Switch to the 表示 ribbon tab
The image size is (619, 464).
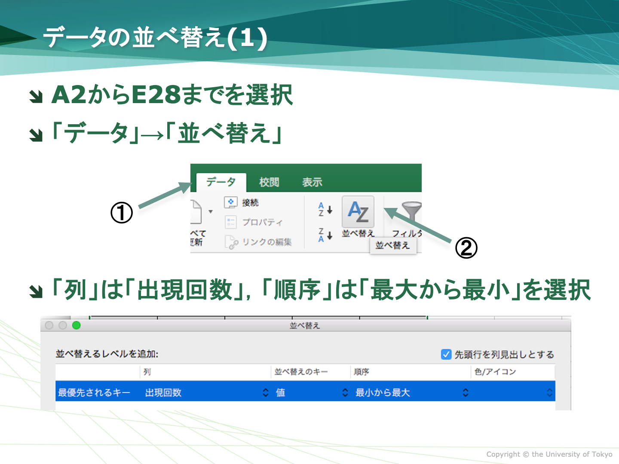[312, 182]
